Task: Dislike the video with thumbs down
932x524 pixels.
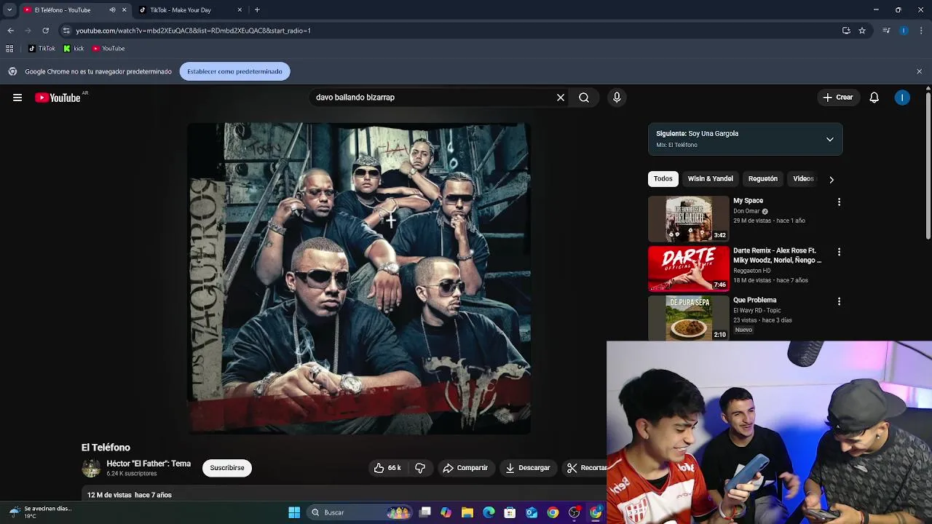Action: (x=420, y=468)
